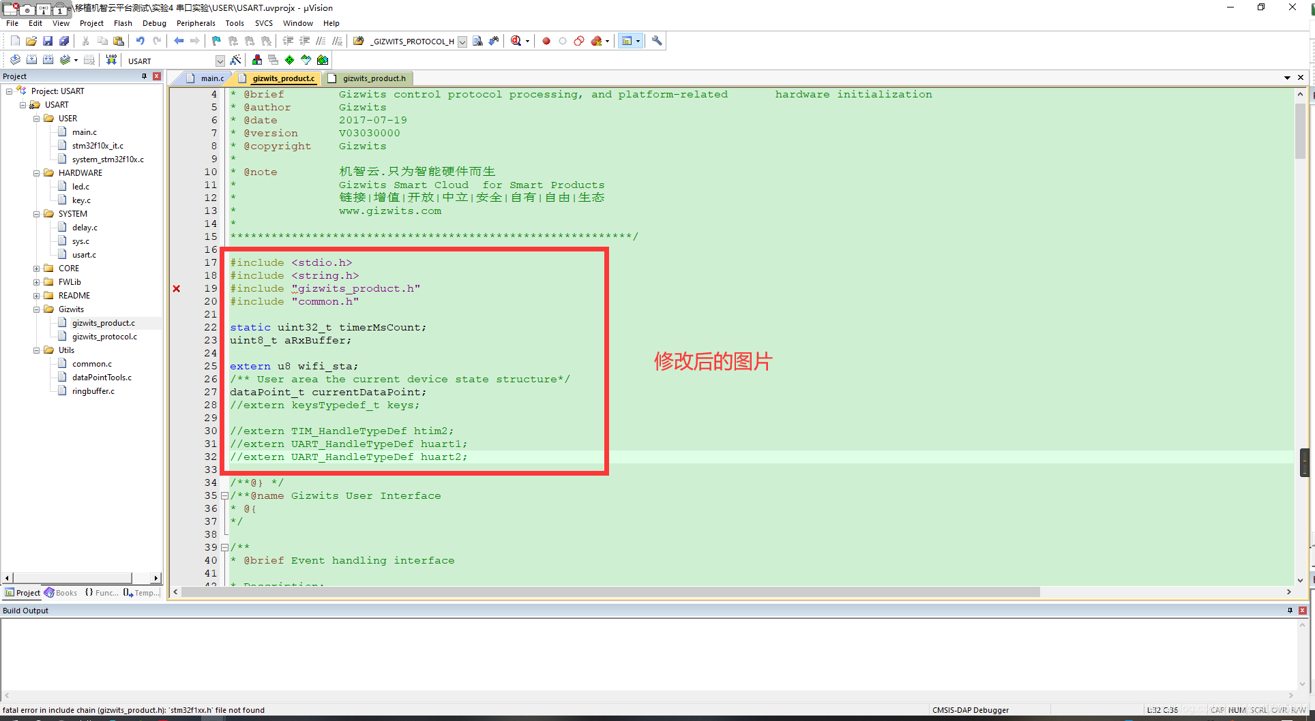Image resolution: width=1315 pixels, height=721 pixels.
Task: Undo the last edit
Action: [x=140, y=41]
